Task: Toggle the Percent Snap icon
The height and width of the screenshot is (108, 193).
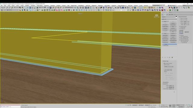Action: click(x=58, y=8)
